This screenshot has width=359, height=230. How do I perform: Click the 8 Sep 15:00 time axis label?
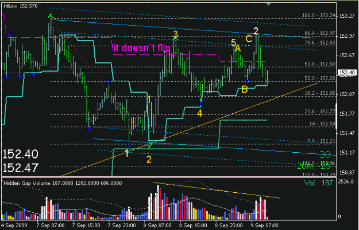(193, 225)
